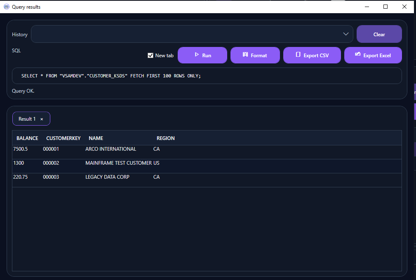The image size is (416, 280).
Task: Click into the SQL query text field
Action: click(x=207, y=76)
